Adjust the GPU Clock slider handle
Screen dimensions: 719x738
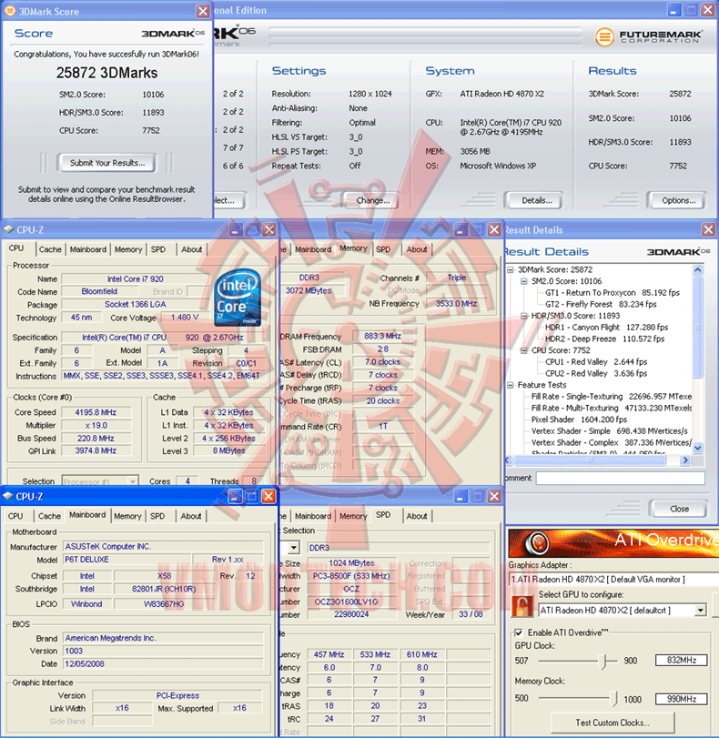coord(603,661)
